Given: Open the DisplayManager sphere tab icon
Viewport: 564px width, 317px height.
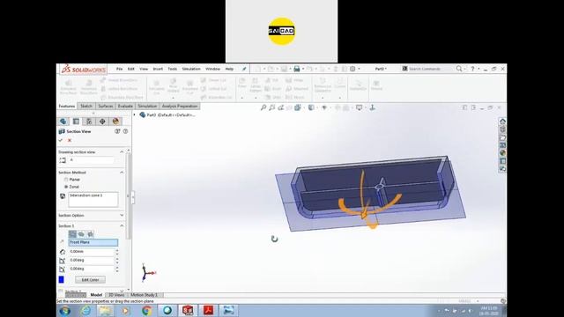Looking at the screenshot, I should click(x=115, y=122).
